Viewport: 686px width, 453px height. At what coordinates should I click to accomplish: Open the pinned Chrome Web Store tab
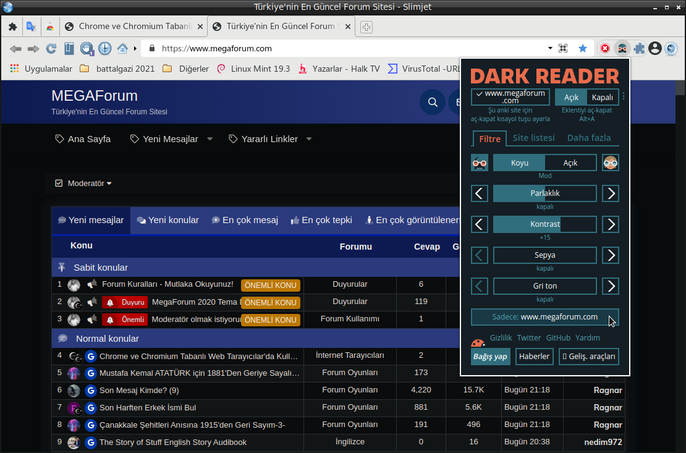(50, 27)
